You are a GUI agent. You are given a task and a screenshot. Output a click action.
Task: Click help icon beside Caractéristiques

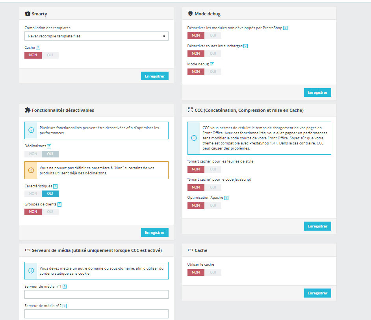56,186
